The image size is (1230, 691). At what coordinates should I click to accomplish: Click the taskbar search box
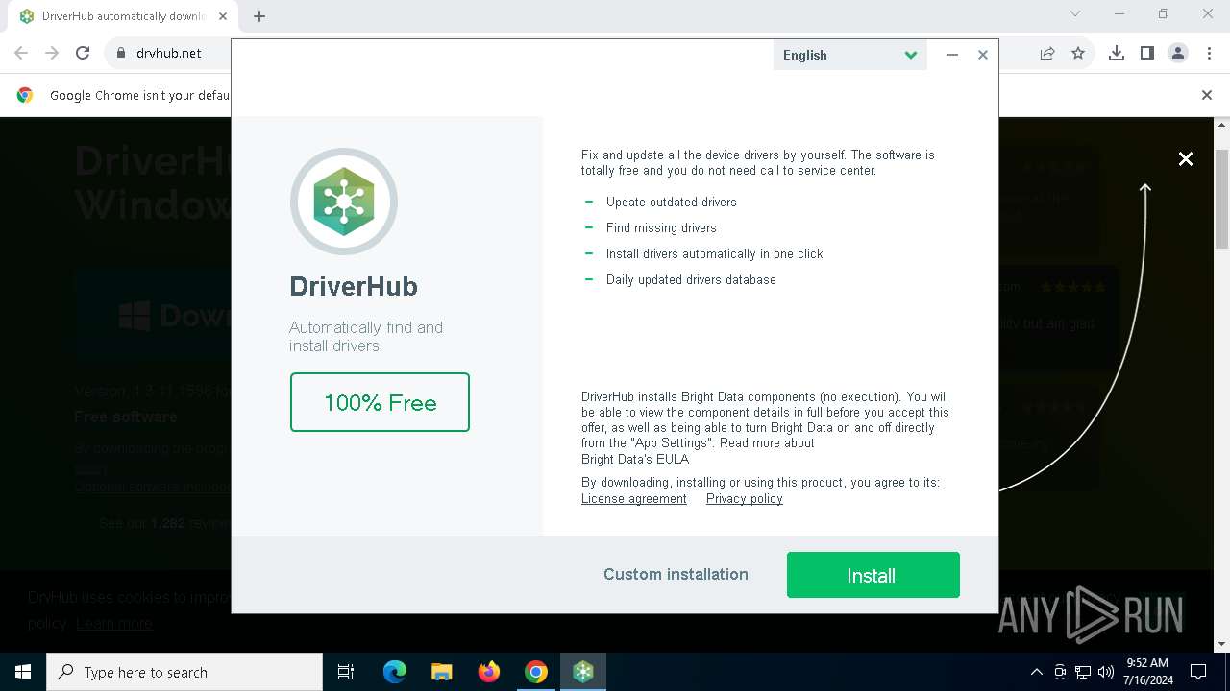(x=184, y=672)
